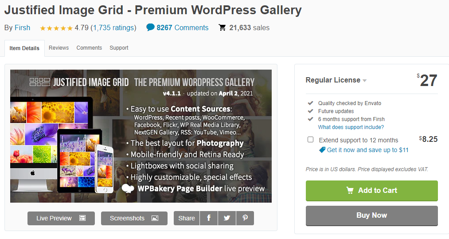
Task: Open the Screenshots gallery button
Action: pyautogui.click(x=134, y=218)
